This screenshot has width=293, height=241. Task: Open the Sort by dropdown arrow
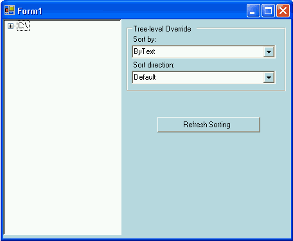269,51
